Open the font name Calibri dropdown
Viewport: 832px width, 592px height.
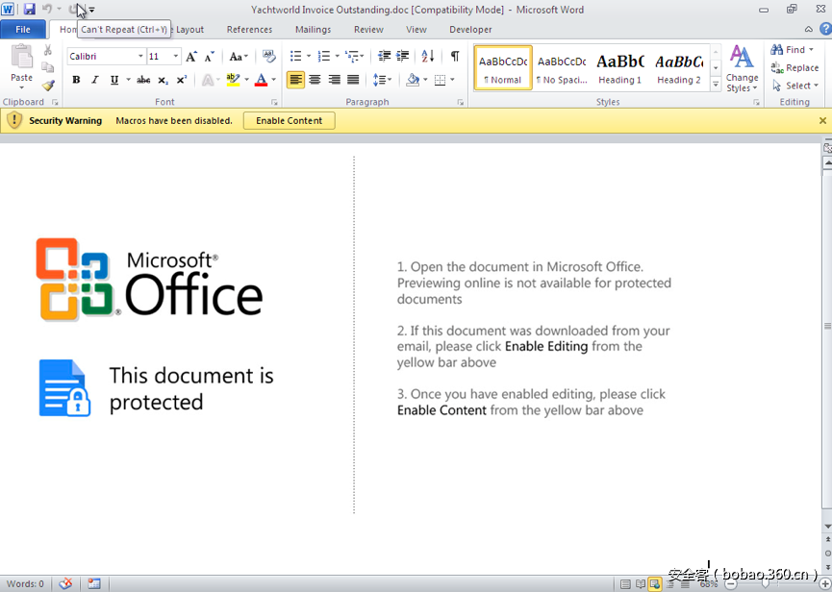point(140,57)
